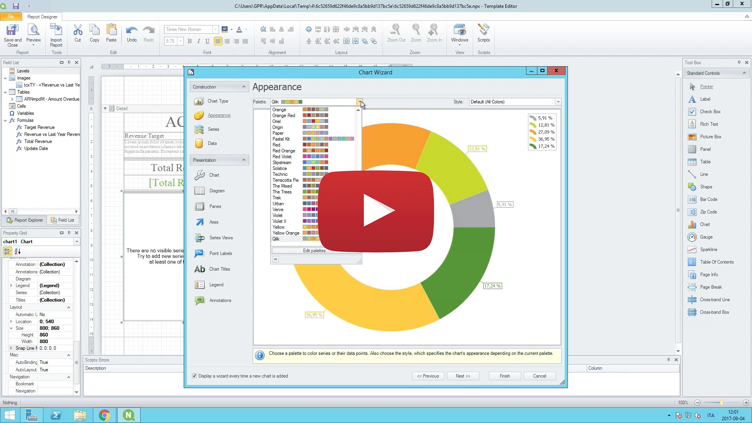Toggle Display a wizard checkbox

pyautogui.click(x=194, y=376)
